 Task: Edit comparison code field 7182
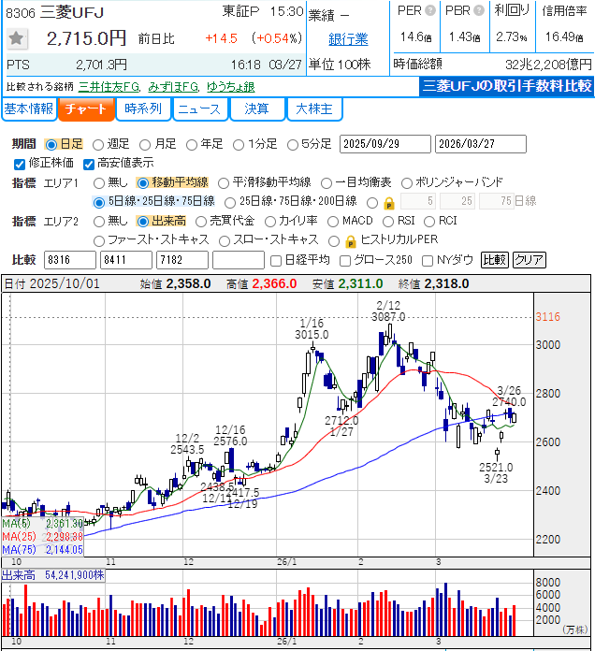181,260
